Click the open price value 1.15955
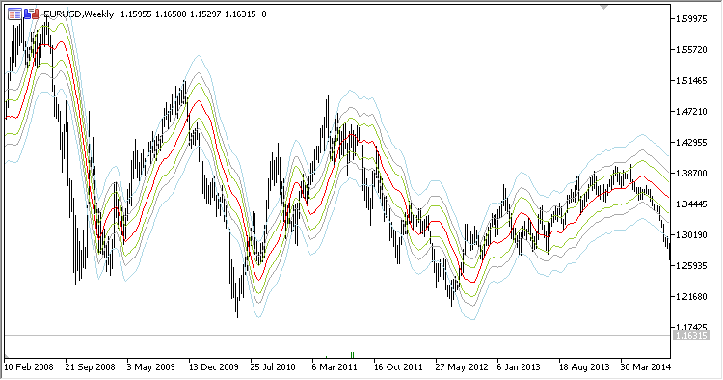 136,14
